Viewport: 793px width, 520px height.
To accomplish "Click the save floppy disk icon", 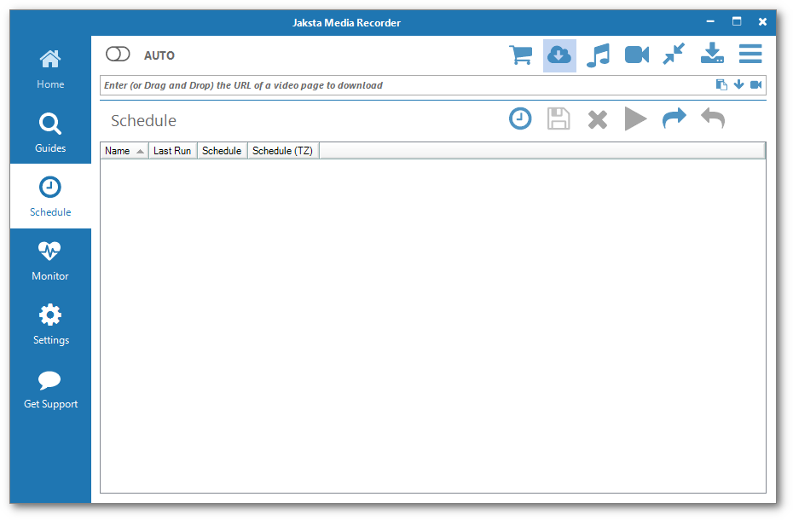I will tap(559, 118).
